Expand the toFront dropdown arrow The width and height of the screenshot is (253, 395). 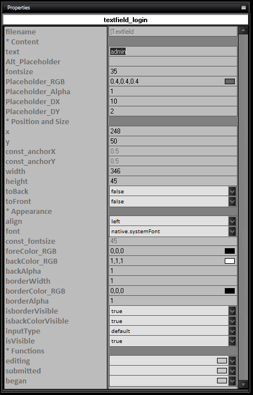point(232,201)
